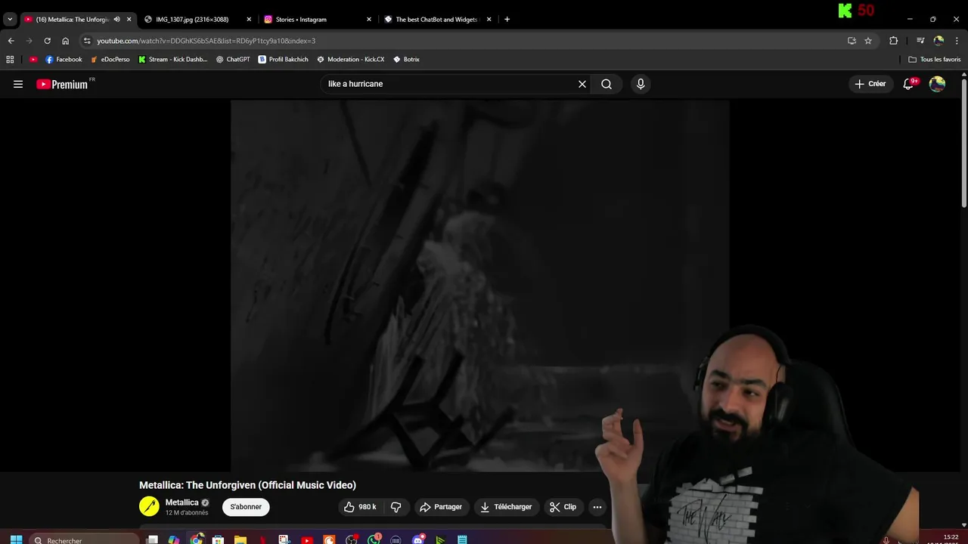This screenshot has width=968, height=544.
Task: Go back with the browser back arrow
Action: [11, 41]
